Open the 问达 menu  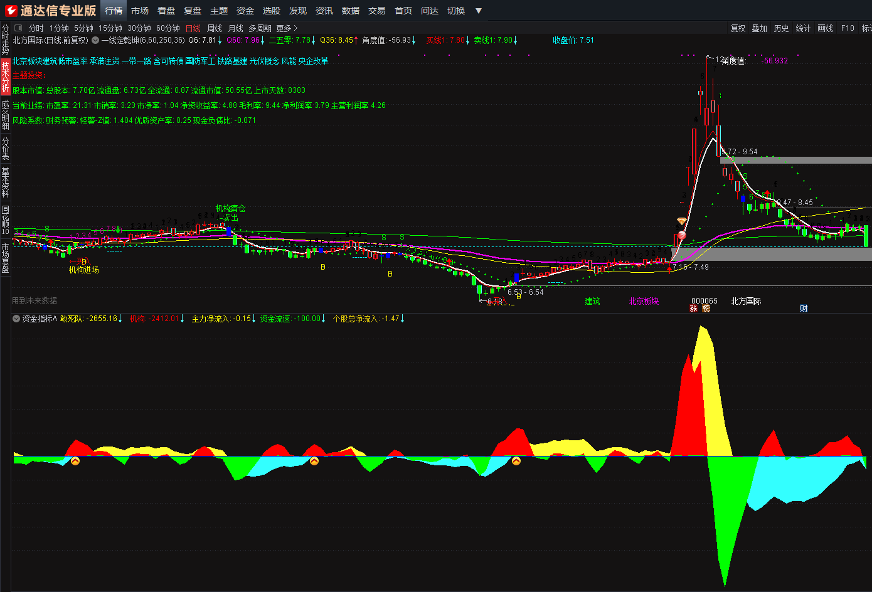(430, 11)
